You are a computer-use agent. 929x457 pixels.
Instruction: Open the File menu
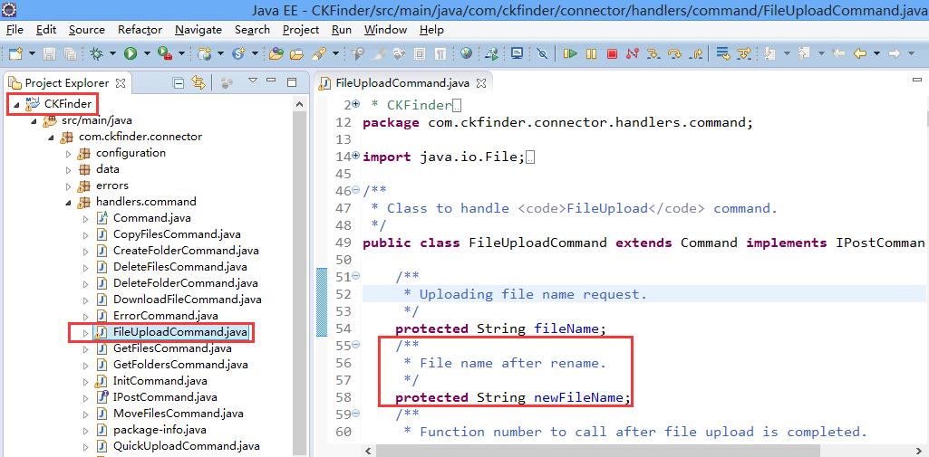coord(15,30)
